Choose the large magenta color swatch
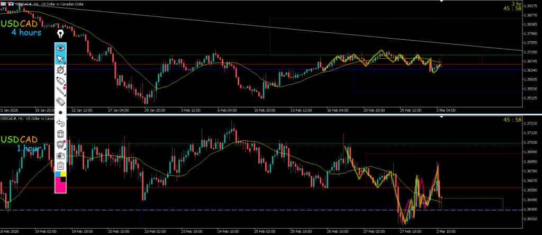Image resolution: width=542 pixels, height=235 pixels. pos(60,185)
